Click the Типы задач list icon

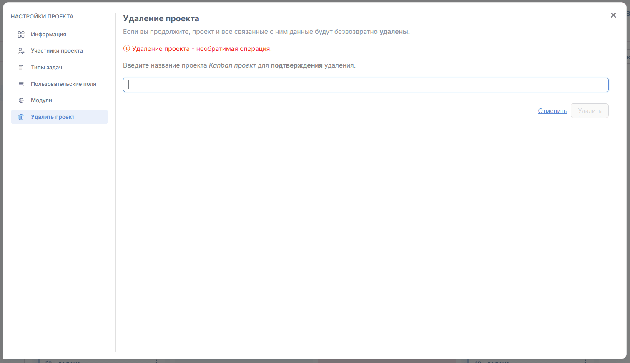pos(21,68)
